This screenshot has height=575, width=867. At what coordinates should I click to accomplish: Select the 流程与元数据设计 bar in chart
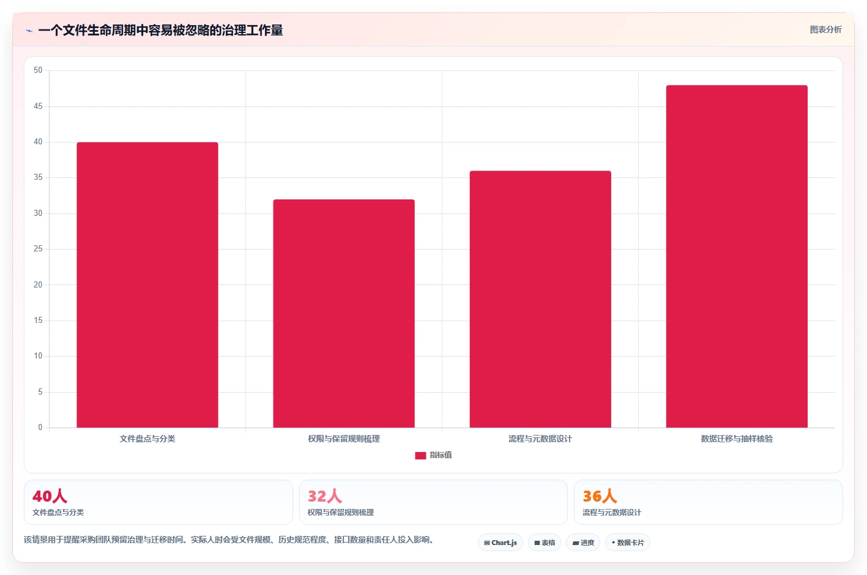point(540,299)
